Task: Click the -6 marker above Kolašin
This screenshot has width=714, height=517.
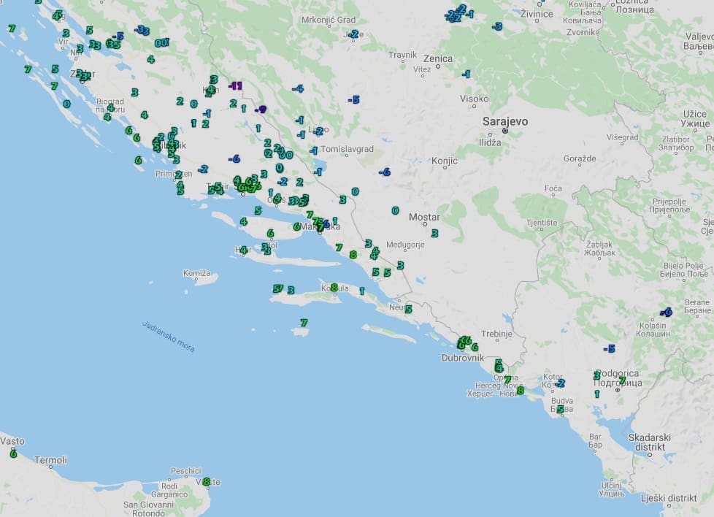Action: click(x=666, y=312)
